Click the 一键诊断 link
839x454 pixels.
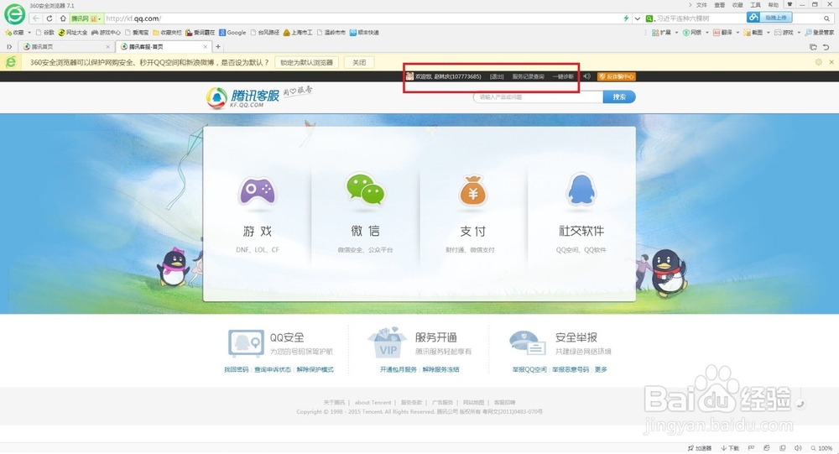click(x=563, y=76)
